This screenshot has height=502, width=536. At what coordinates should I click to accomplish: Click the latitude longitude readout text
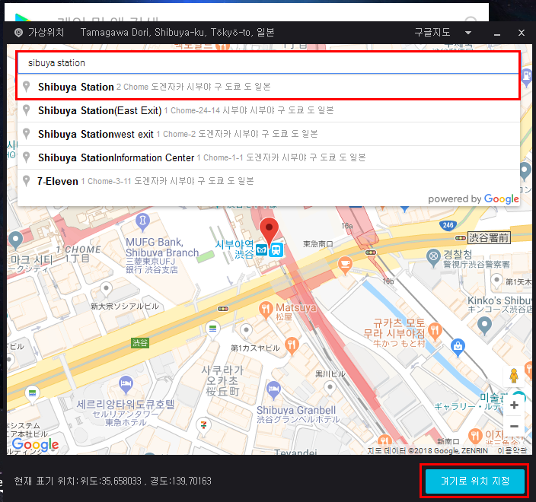[x=113, y=481]
